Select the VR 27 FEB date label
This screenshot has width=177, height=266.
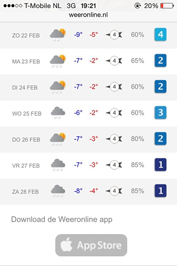click(26, 166)
